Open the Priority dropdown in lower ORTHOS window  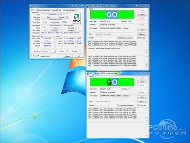tap(98, 105)
